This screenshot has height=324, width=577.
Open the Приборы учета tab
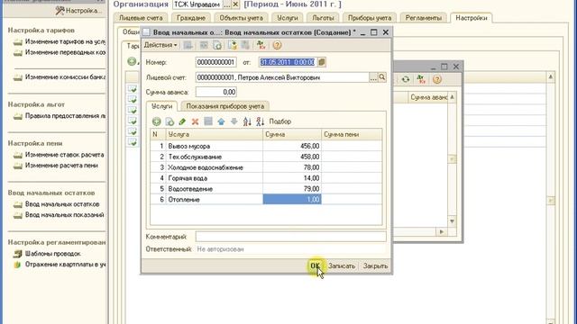tap(370, 18)
